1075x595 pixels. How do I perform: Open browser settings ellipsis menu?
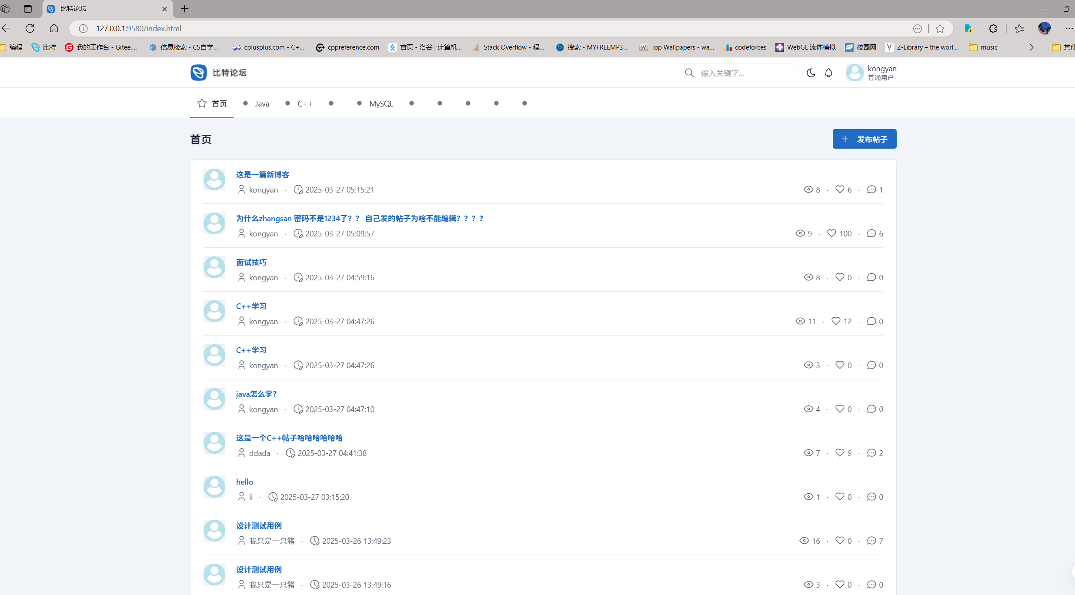click(x=1068, y=28)
